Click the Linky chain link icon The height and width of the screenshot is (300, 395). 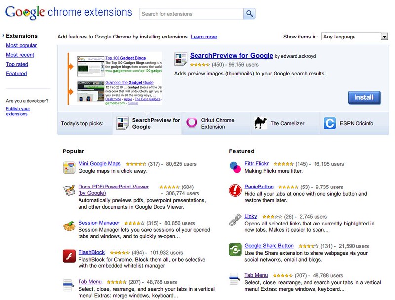pyautogui.click(x=236, y=220)
